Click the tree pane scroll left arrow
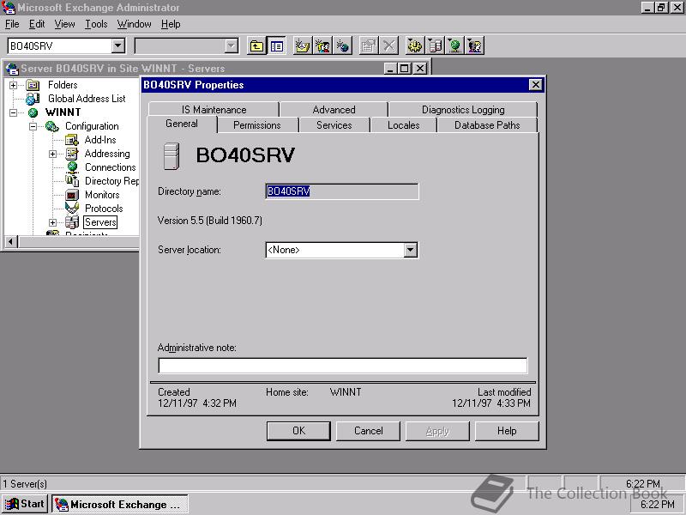 click(x=11, y=241)
